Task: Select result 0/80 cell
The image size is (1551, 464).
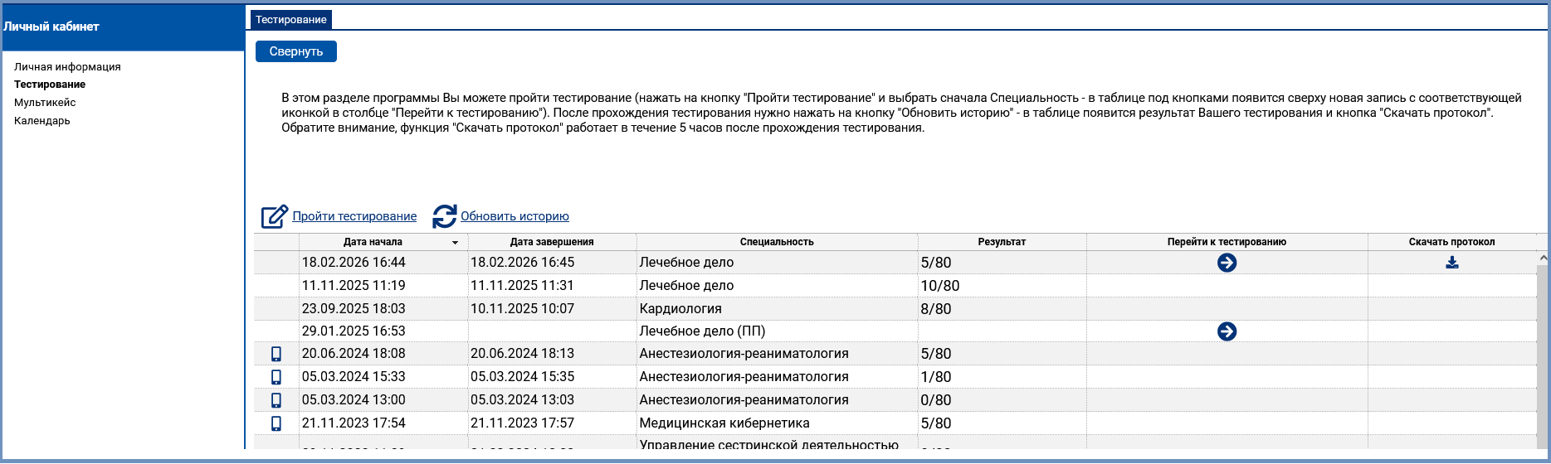Action: coord(1002,400)
